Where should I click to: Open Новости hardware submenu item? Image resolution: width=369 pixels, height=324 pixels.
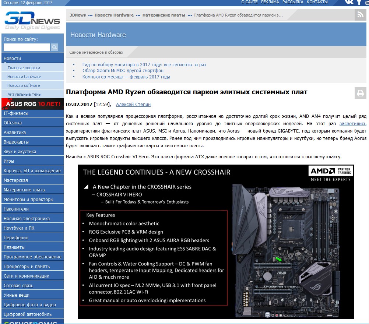coord(24,77)
